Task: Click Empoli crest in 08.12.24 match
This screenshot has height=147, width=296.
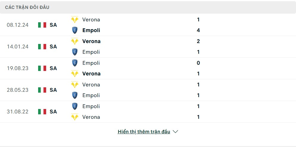Action: click(x=75, y=30)
